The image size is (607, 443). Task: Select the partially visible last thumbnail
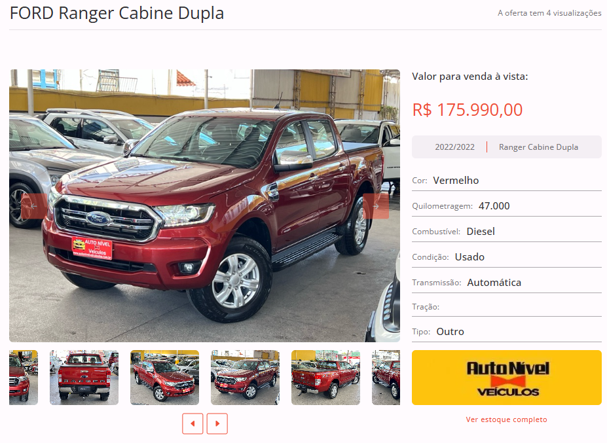pyautogui.click(x=386, y=378)
